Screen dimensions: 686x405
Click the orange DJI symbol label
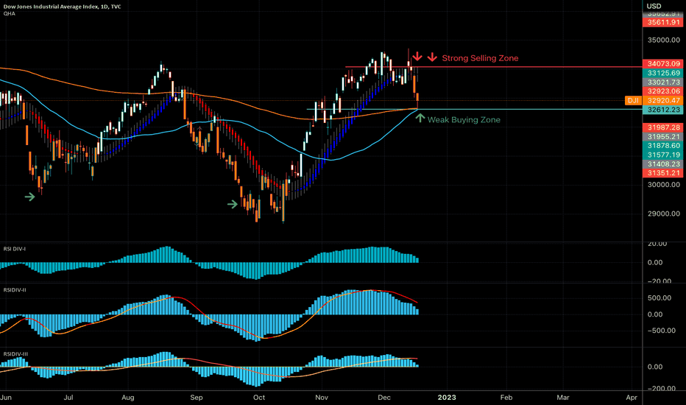pyautogui.click(x=633, y=100)
